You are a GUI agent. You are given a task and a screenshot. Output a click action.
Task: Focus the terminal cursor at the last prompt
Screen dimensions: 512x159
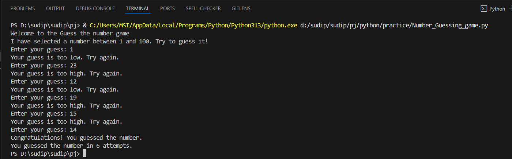tap(84, 154)
